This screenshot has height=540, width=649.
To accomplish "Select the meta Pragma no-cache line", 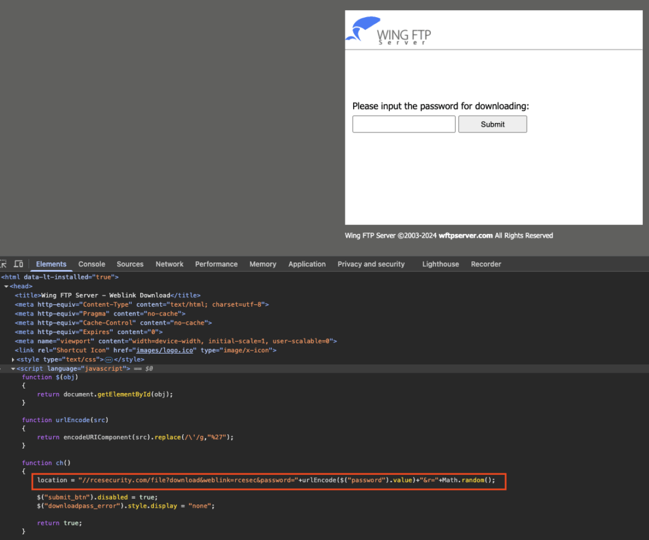I will coord(100,314).
